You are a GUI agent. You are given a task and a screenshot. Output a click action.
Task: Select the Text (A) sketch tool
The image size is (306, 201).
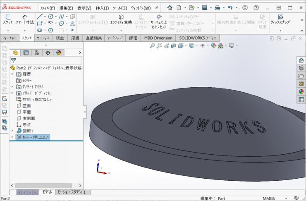pos(72,24)
